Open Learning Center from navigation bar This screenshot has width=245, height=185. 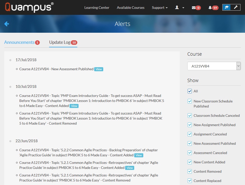click(97, 8)
